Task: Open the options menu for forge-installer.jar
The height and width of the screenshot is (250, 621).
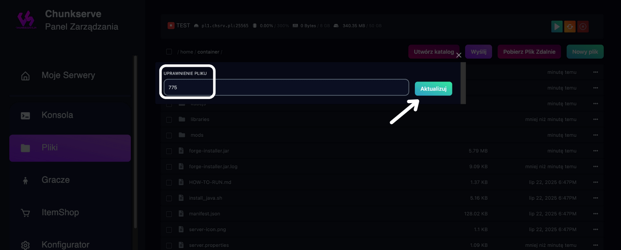Action: click(x=595, y=151)
